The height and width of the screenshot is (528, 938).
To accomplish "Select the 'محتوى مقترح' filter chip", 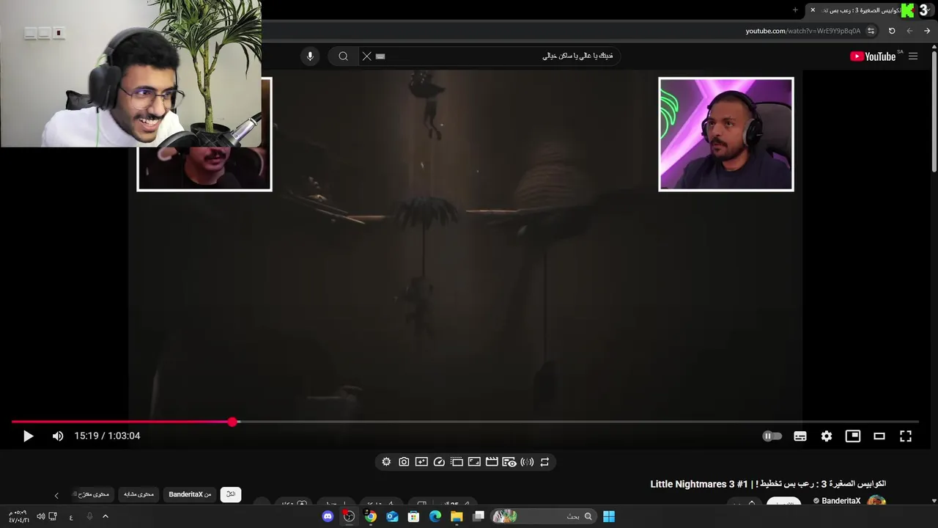I will [x=92, y=494].
